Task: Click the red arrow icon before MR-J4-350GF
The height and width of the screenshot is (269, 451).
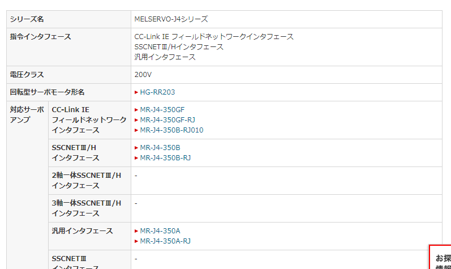Action: click(136, 110)
